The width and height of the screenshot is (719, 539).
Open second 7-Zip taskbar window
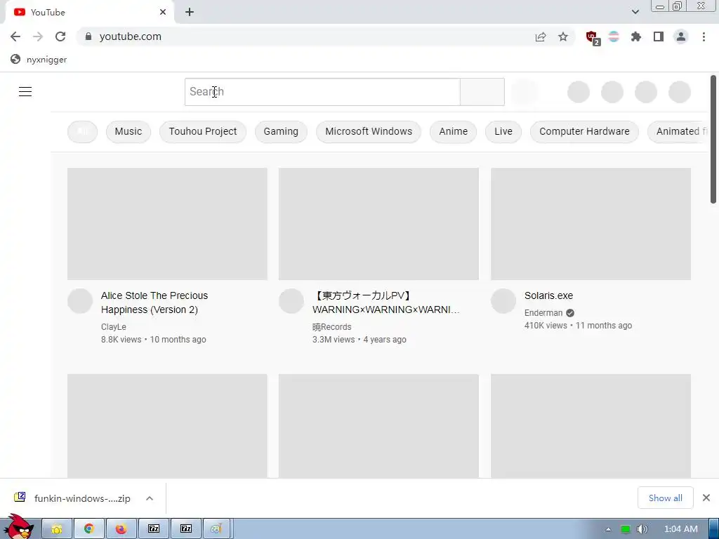tap(185, 529)
